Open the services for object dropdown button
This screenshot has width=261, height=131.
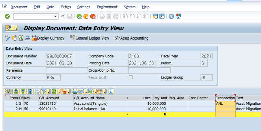pyautogui.click(x=12, y=28)
